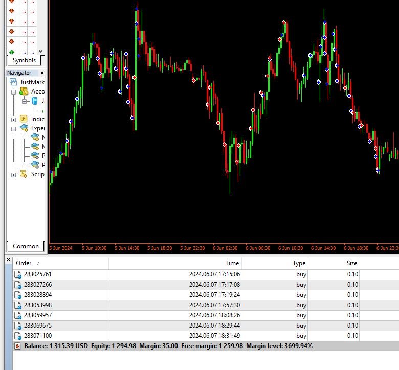The width and height of the screenshot is (399, 370).
Task: Click order 283025761 trade icon
Action: tap(18, 274)
